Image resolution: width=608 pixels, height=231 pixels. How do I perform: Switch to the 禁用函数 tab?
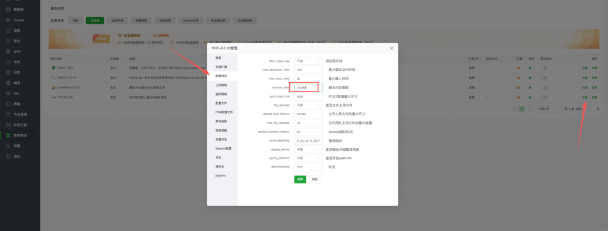223,121
